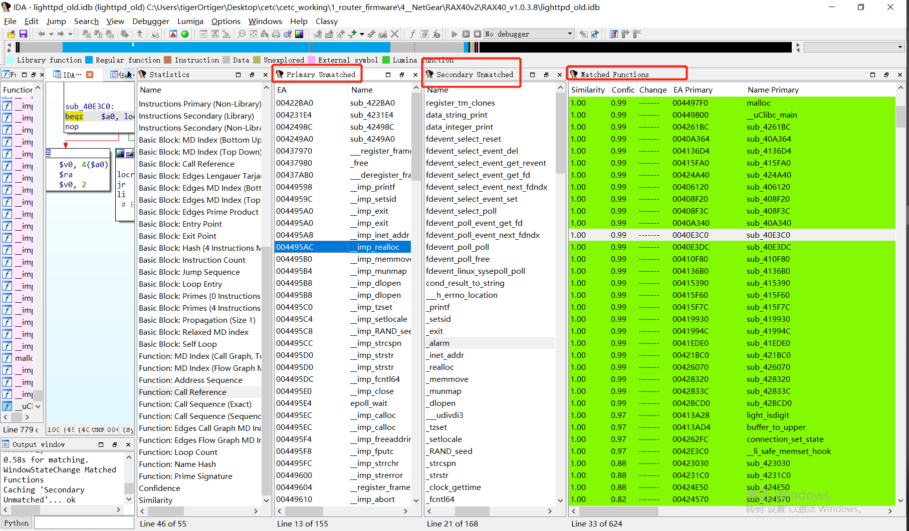909x531 pixels.
Task: Click the Regular function color swatch
Action: click(x=89, y=60)
